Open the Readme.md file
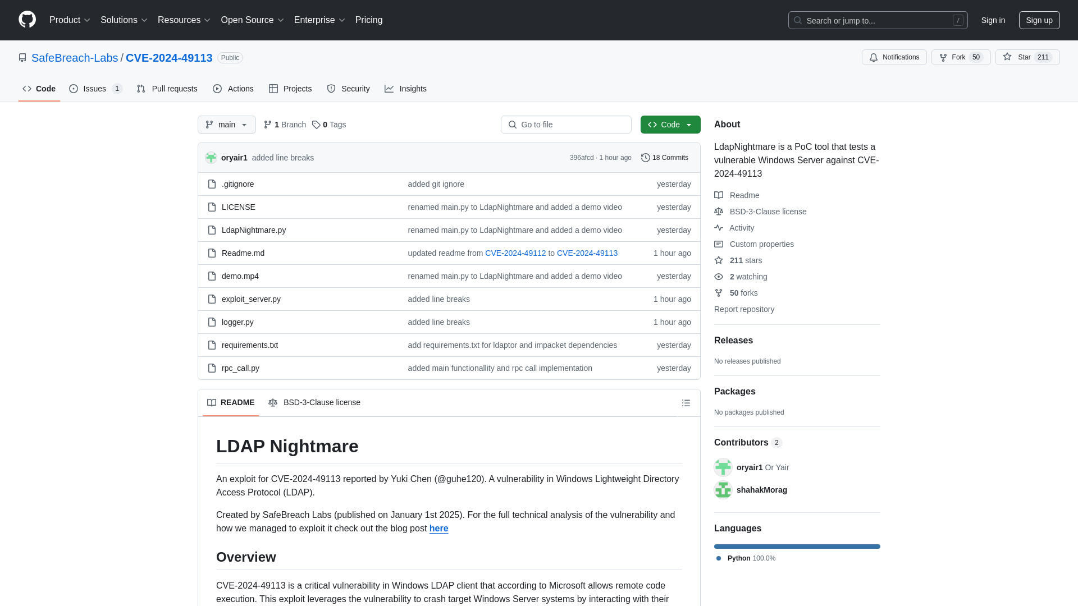Screen dimensions: 1078x606 coord(243,253)
